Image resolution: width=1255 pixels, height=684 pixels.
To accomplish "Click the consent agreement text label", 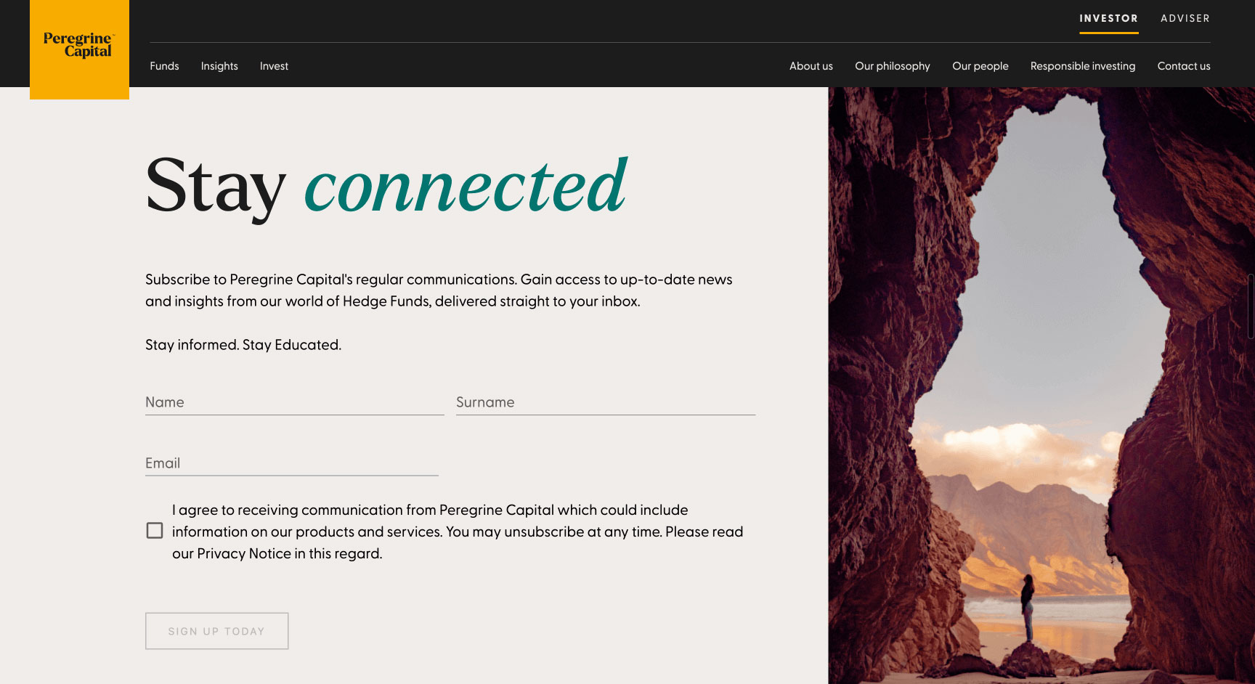I will [x=457, y=532].
